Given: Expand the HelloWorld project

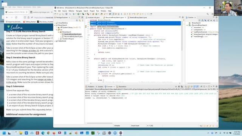Looking at the screenshot, I should click(x=55, y=41).
